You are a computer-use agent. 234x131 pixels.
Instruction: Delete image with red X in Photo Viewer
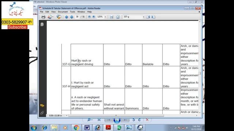pos(147,120)
